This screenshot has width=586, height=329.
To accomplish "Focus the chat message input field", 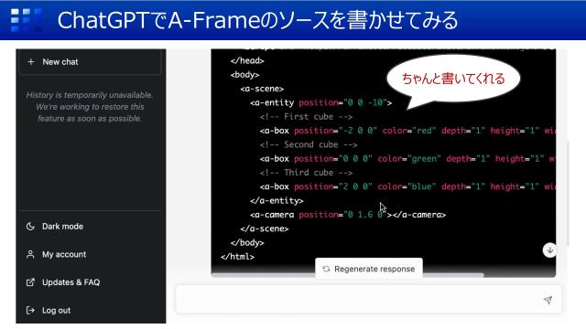I will tap(368, 300).
